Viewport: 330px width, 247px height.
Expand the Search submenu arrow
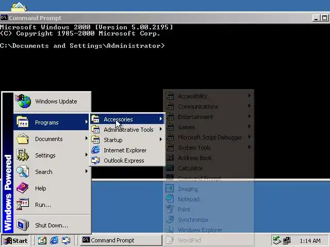click(86, 171)
